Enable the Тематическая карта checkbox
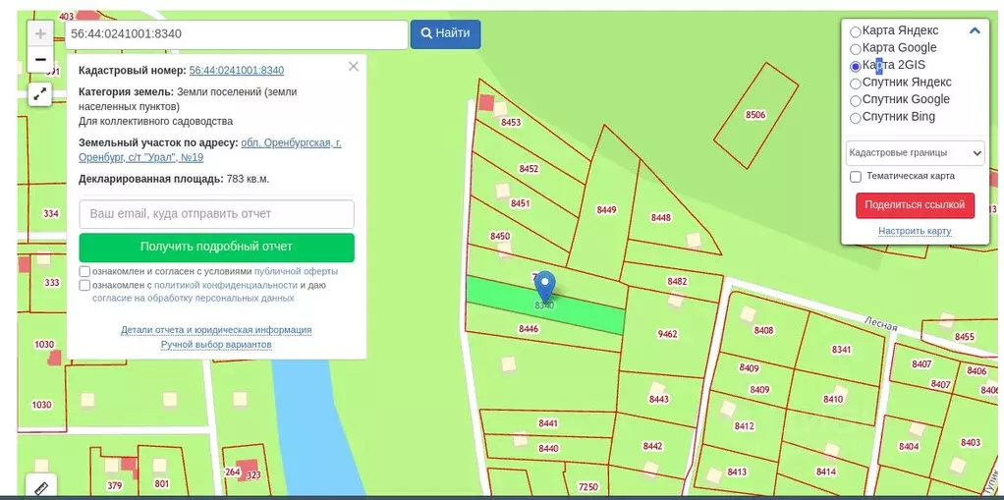The width and height of the screenshot is (1004, 500). [x=856, y=177]
